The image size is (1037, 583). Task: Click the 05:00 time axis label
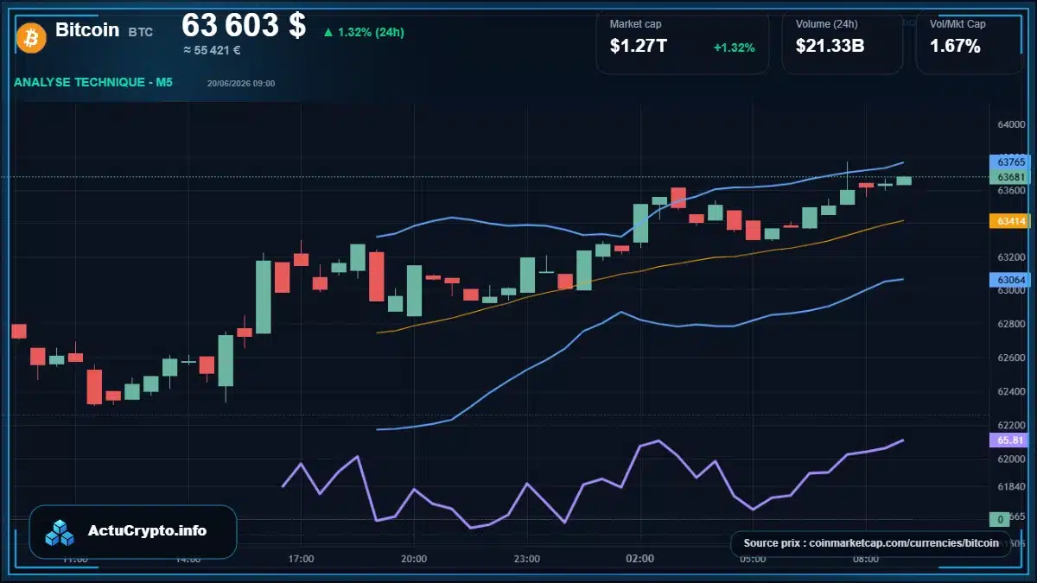pos(753,559)
